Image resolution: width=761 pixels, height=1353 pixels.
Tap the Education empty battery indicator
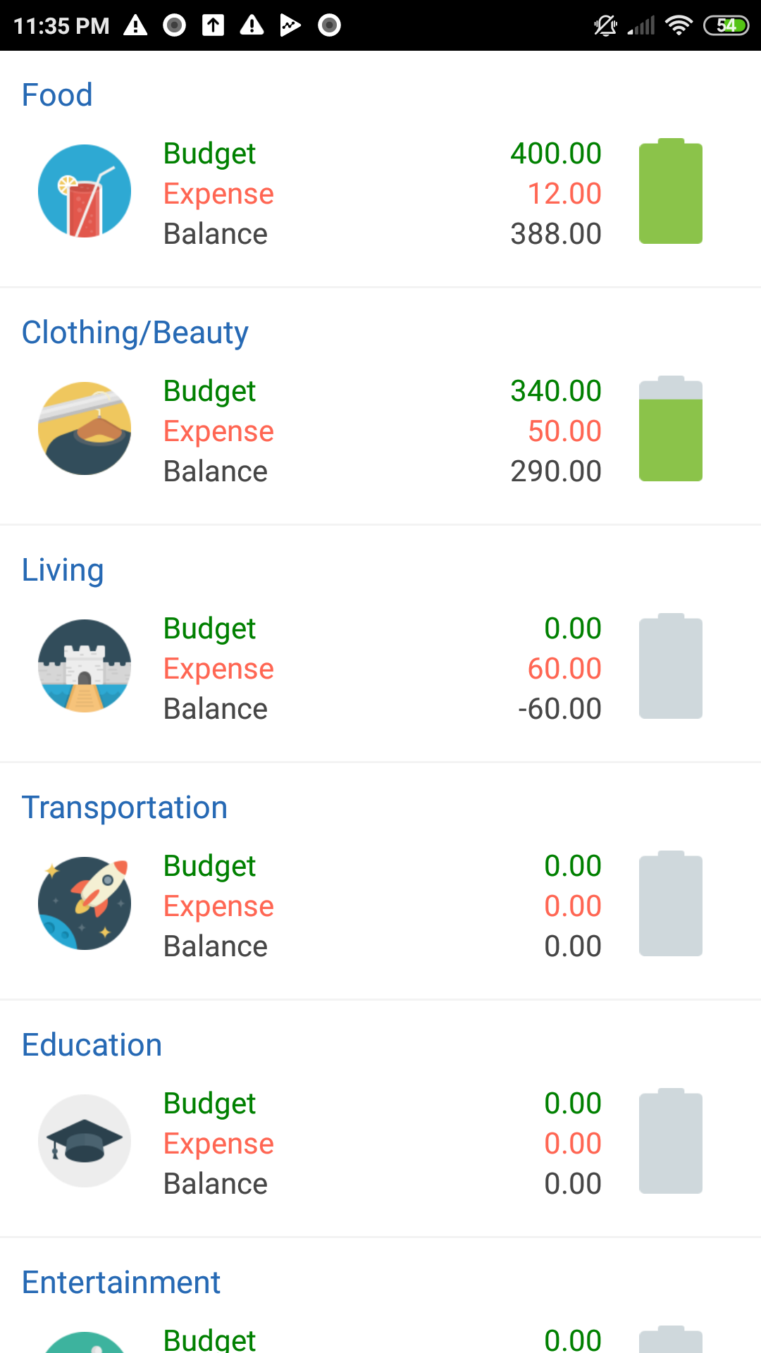click(x=671, y=1142)
